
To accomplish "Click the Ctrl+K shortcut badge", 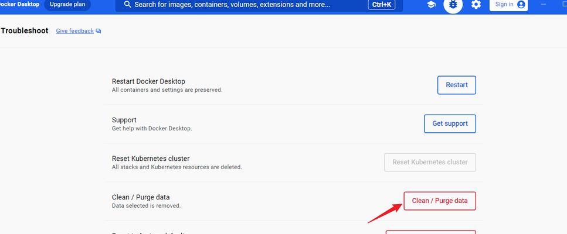I will tap(382, 5).
